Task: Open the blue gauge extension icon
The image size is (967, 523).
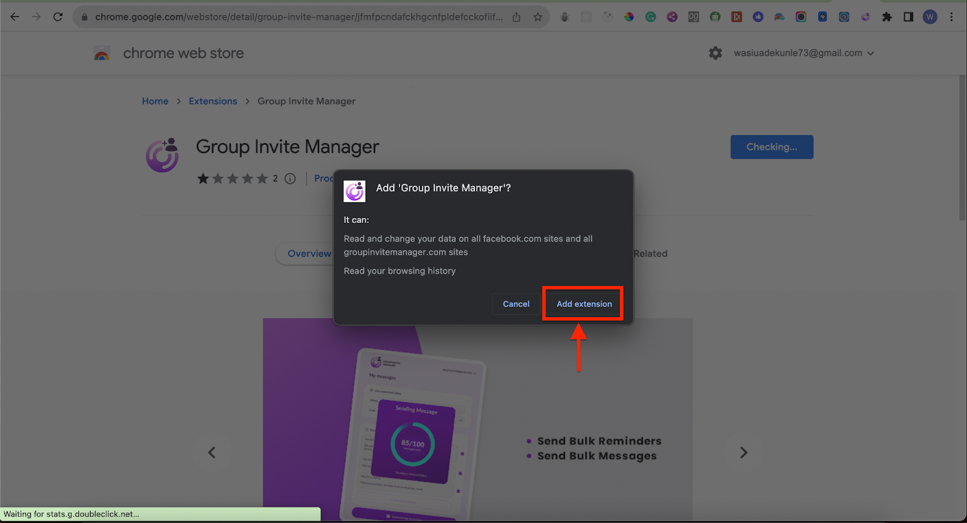Action: click(x=844, y=17)
